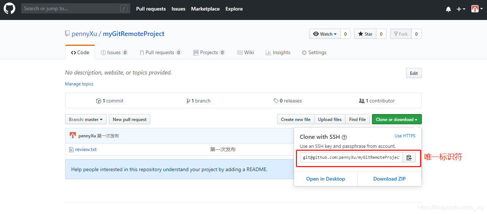Image resolution: width=487 pixels, height=214 pixels.
Task: Click Download ZIP
Action: click(x=389, y=179)
